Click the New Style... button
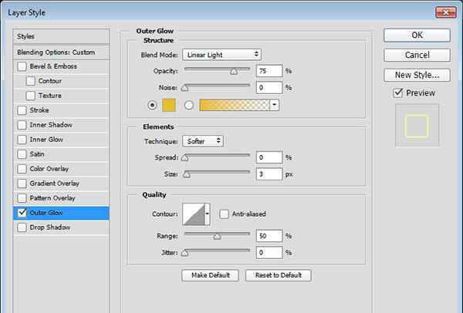This screenshot has height=313, width=463. pyautogui.click(x=417, y=75)
